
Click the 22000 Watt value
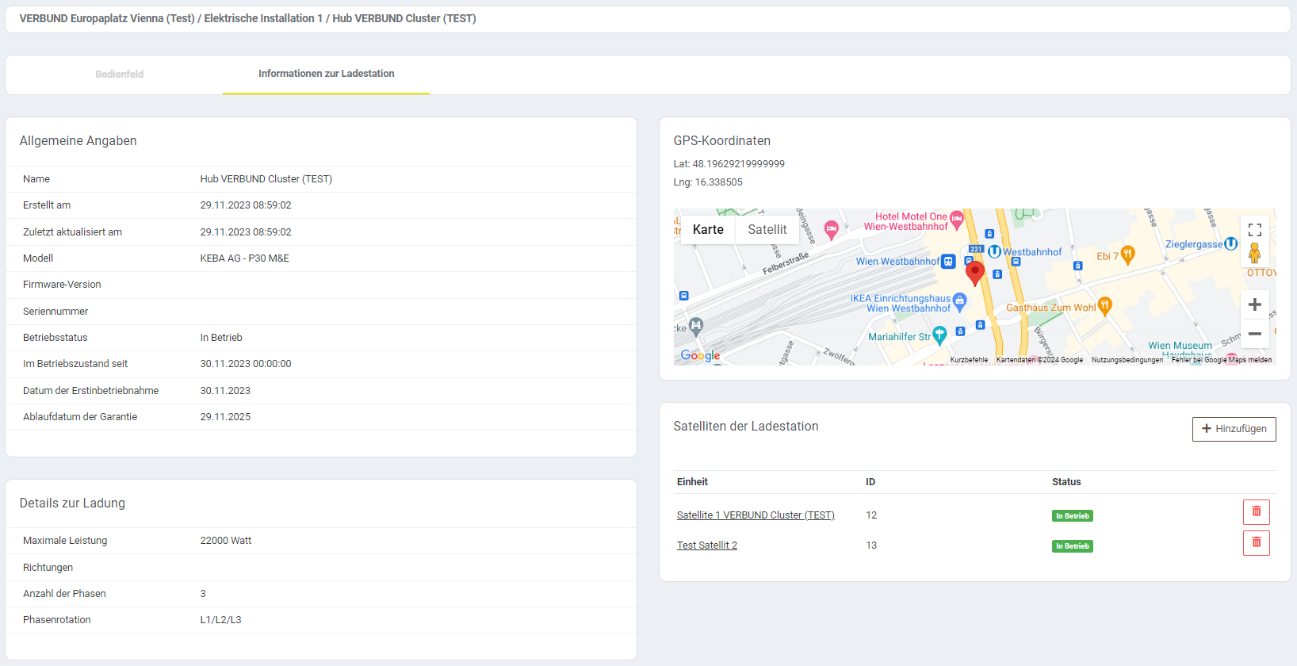coord(226,541)
